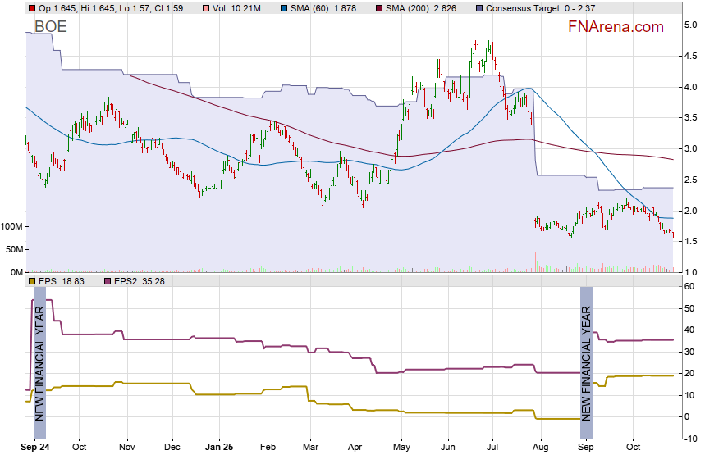Screen dimensions: 705x464
Task: Click the BOE ticker label
Action: point(51,27)
